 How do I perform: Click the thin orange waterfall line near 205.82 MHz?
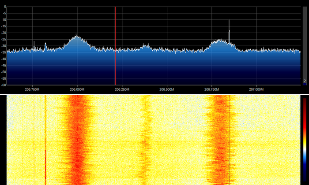pos(45,140)
